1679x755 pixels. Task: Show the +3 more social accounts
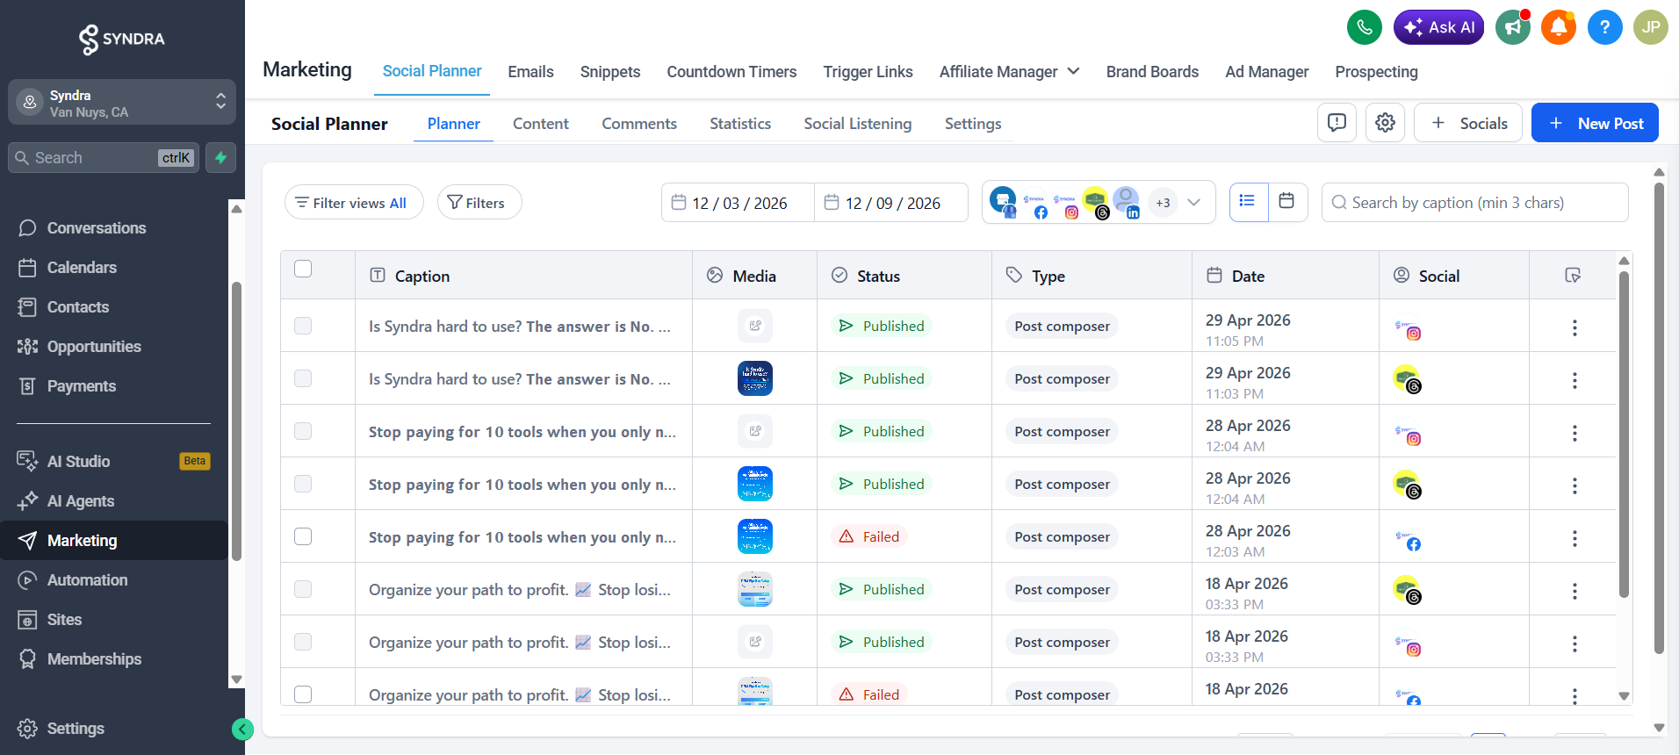pyautogui.click(x=1163, y=203)
